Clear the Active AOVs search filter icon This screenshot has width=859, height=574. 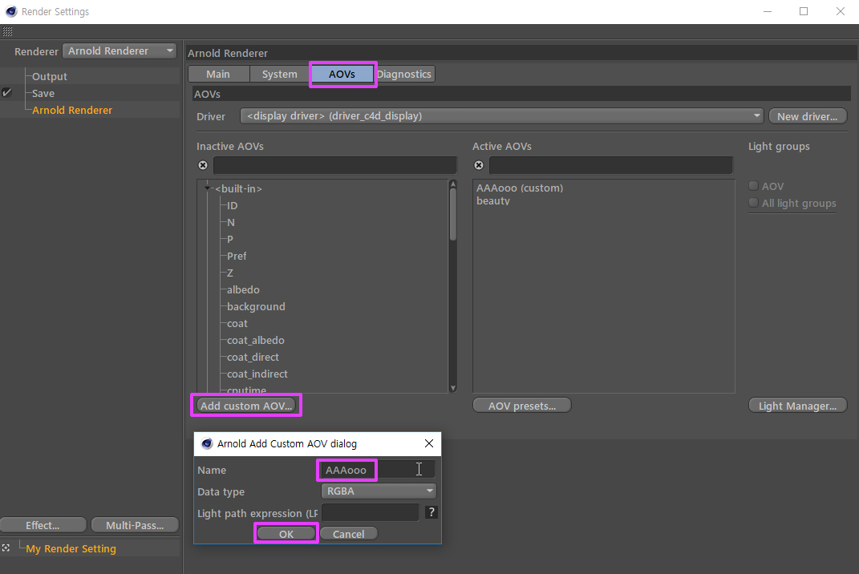click(x=479, y=165)
